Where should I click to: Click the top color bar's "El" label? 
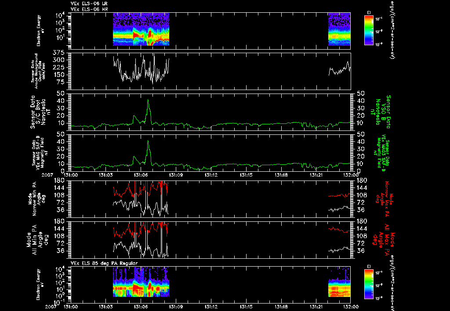(369, 13)
